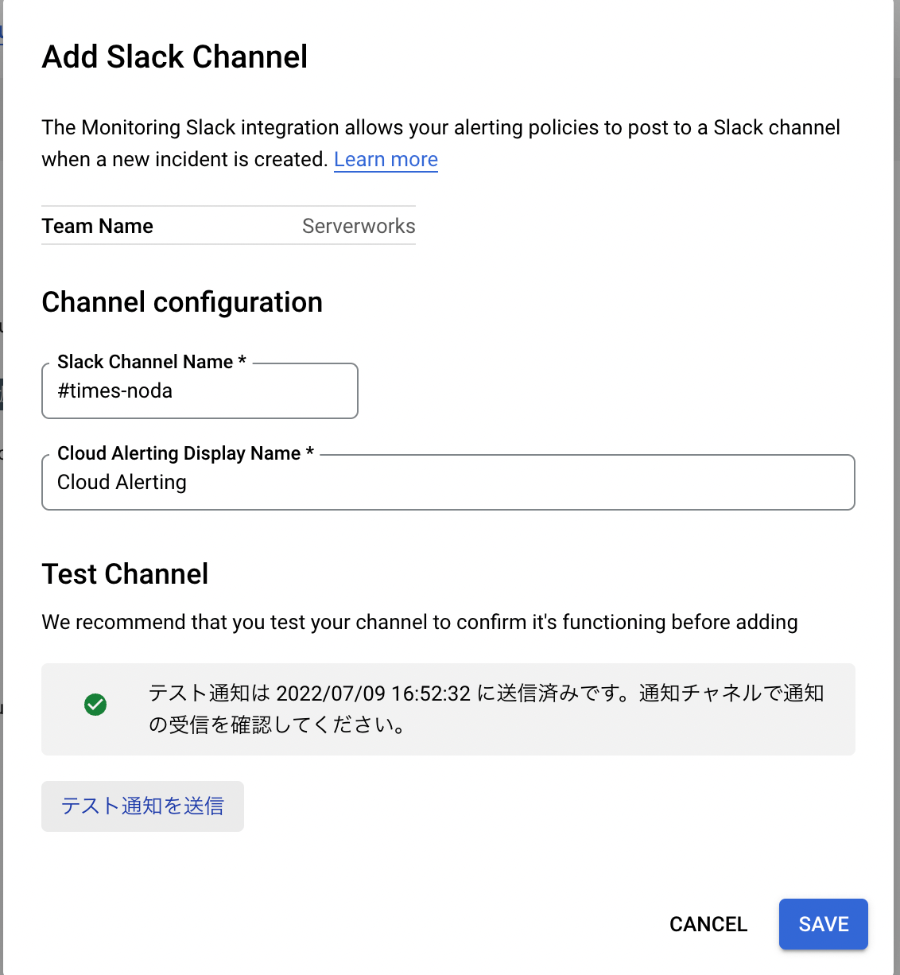Click the Cloud Alerting Display Name field

(x=448, y=482)
